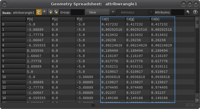Click the window menu button at top-left
200x109 pixels.
point(4,4)
